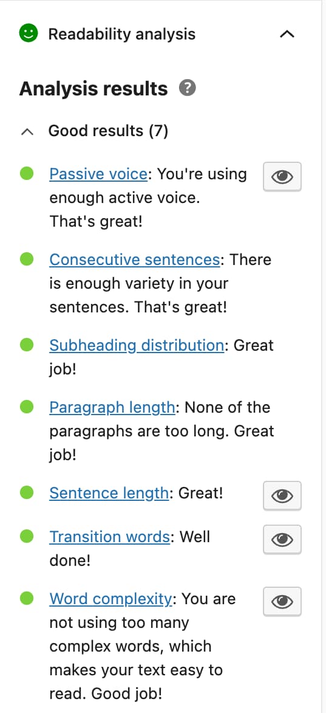326x713 pixels.
Task: Toggle the Passive voice highlight eye button
Action: coord(282,176)
